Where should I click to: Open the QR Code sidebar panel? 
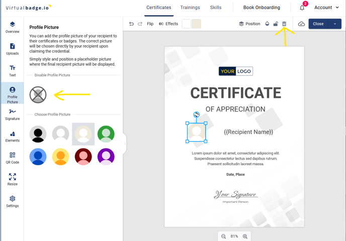coord(13,158)
